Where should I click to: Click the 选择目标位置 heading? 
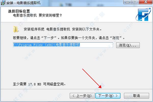tap(19, 11)
